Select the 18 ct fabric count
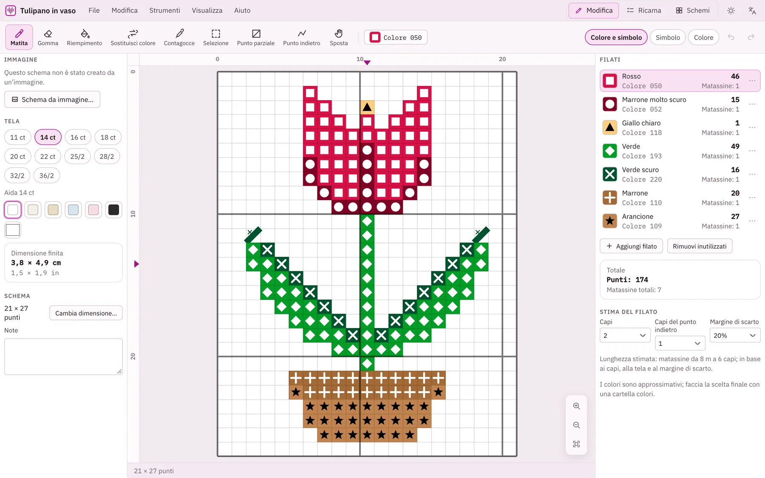This screenshot has height=478, width=765. (x=108, y=137)
